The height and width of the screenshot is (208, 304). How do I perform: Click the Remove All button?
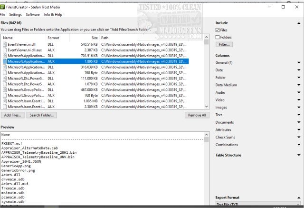(x=197, y=115)
